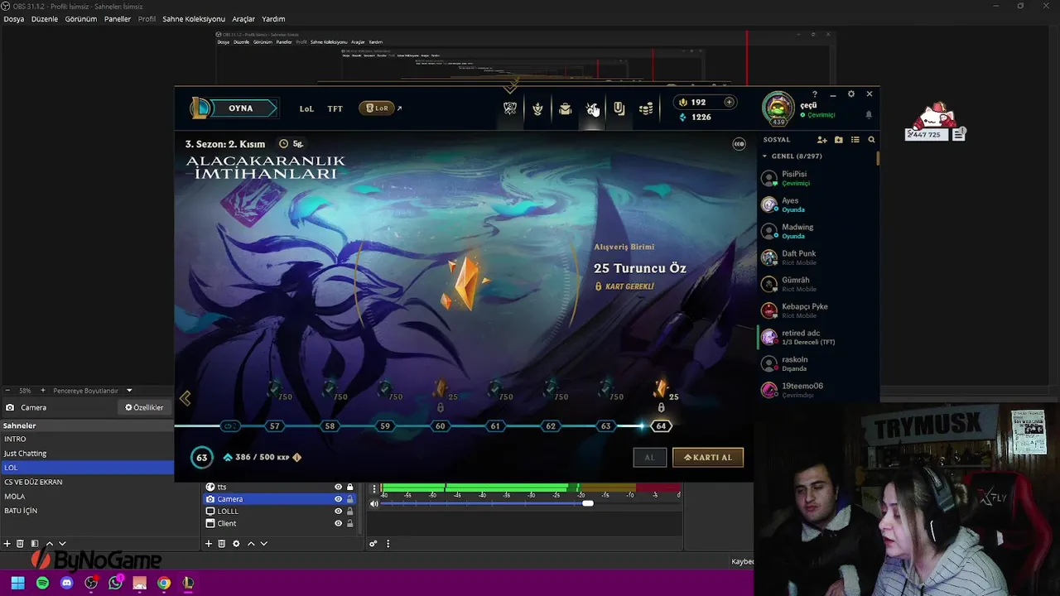Open Araçlar menu
The width and height of the screenshot is (1060, 596).
[x=243, y=19]
